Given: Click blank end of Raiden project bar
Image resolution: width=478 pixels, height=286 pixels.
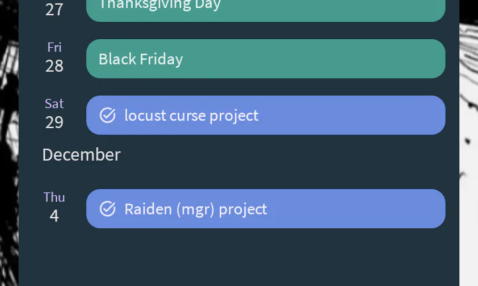Looking at the screenshot, I should click(x=372, y=209).
